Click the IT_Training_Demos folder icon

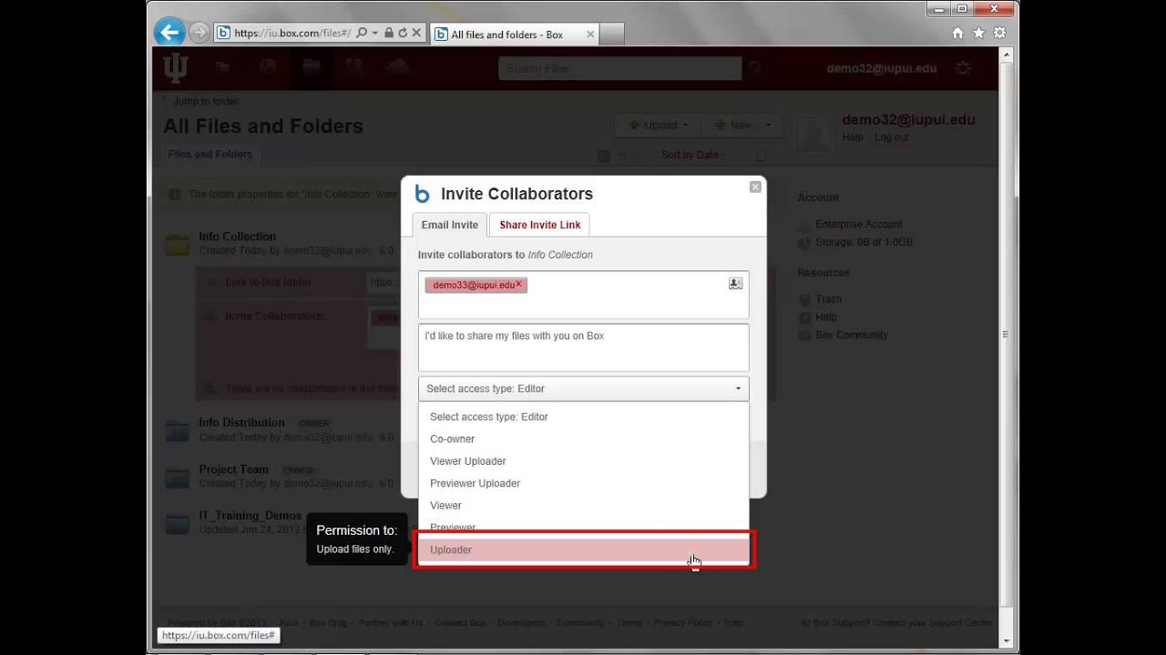click(x=178, y=523)
